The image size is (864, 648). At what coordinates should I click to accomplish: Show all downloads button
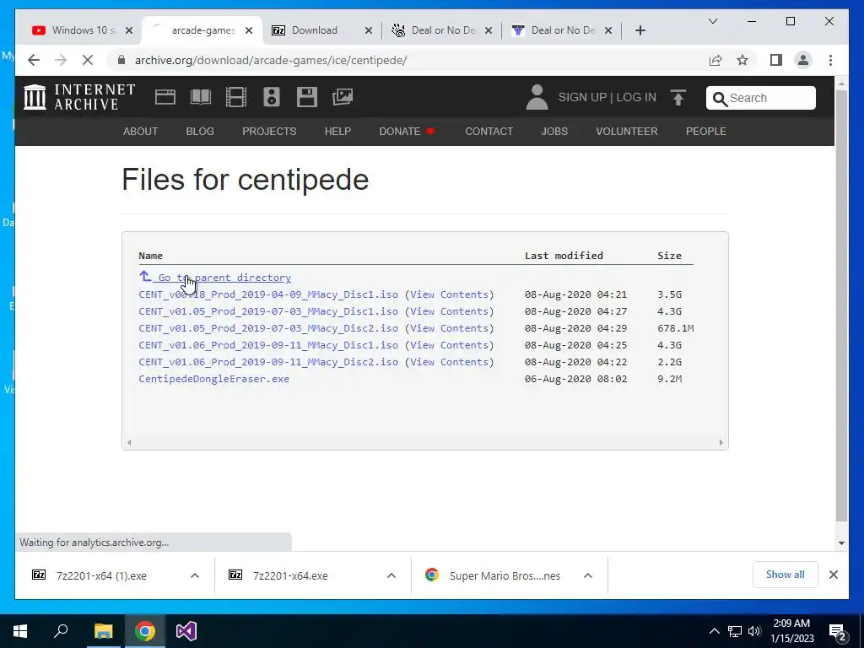coord(785,575)
